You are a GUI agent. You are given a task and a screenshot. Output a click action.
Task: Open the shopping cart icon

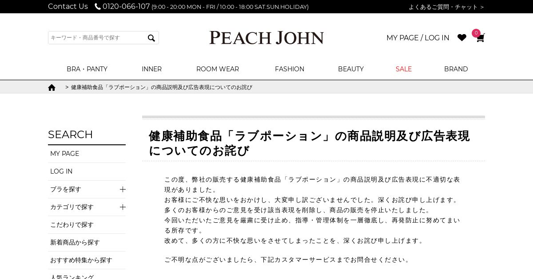pyautogui.click(x=480, y=38)
